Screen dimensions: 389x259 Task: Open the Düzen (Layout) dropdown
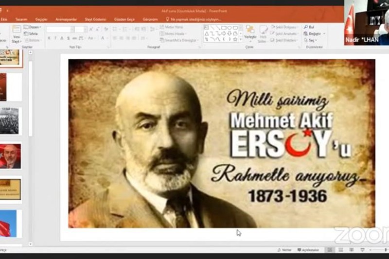pyautogui.click(x=33, y=27)
